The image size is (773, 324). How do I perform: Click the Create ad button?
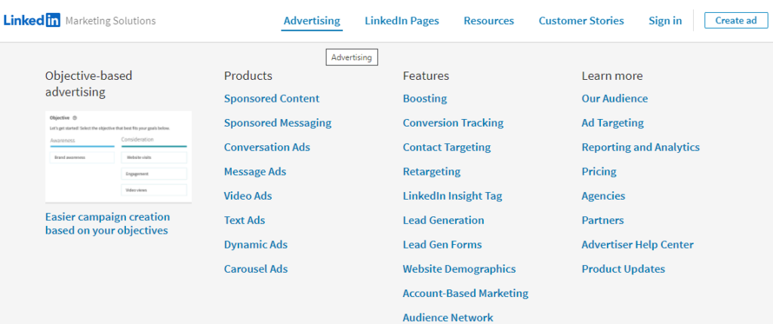tap(736, 20)
